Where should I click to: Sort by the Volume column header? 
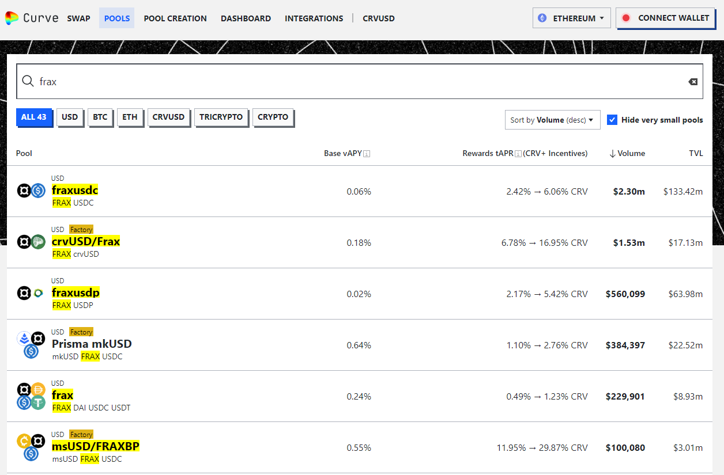pyautogui.click(x=627, y=153)
